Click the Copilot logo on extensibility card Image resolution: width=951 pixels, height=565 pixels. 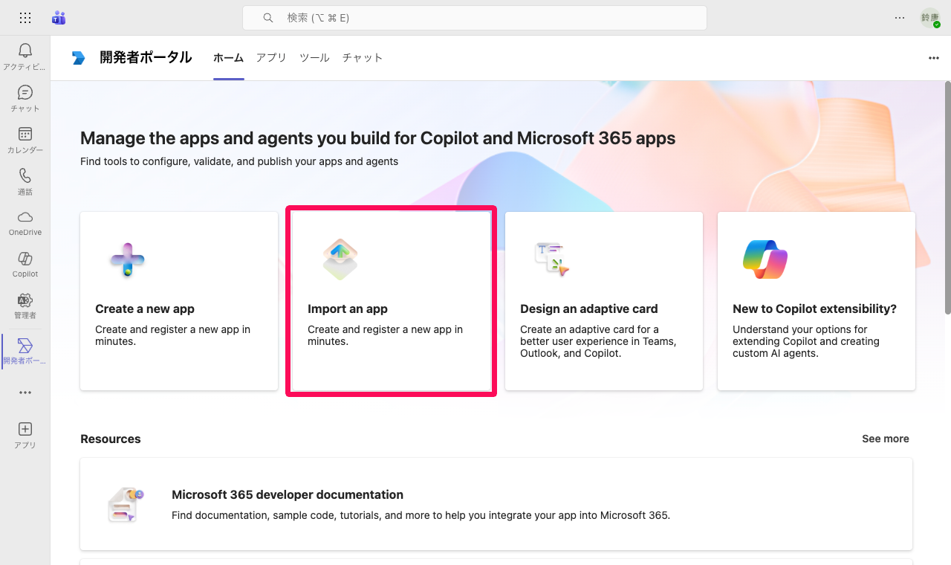pos(765,259)
